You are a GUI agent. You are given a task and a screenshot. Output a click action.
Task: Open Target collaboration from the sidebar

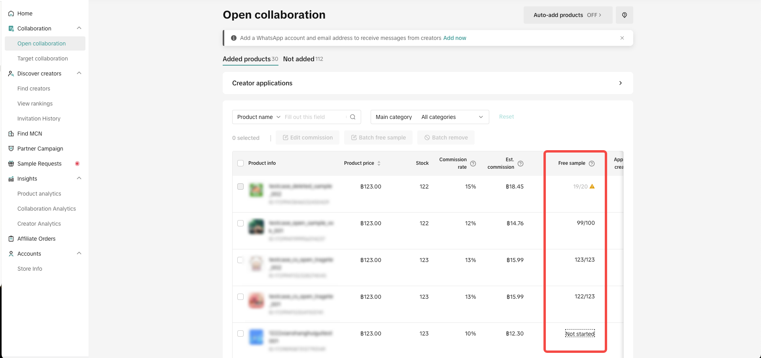point(43,58)
